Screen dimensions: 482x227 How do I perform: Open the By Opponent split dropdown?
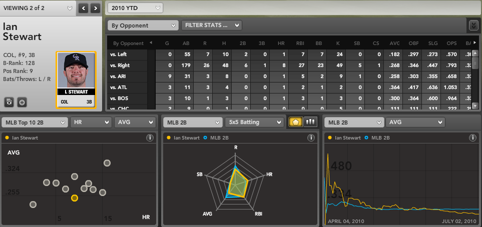[143, 25]
